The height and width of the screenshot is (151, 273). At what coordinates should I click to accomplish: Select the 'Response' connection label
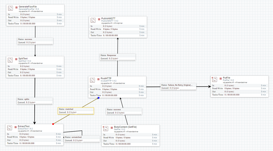coord(118,57)
